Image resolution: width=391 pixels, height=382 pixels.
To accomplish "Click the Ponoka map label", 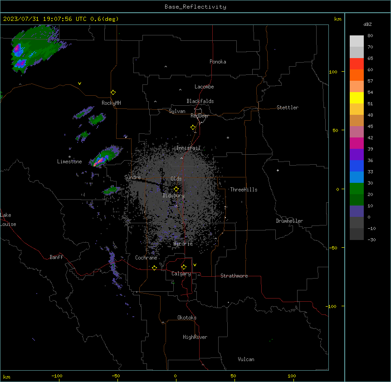I will coord(218,62).
